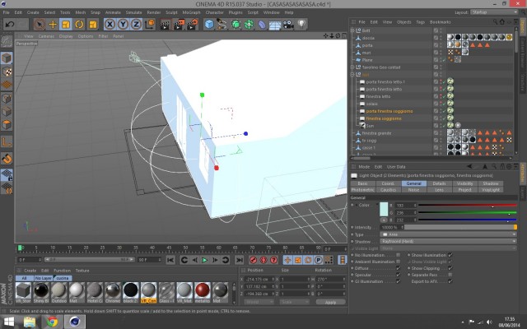
Task: Add a Floor environment object
Action: coord(275,25)
